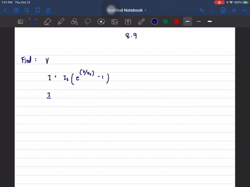Viewport: 250px width, 187px height.
Task: Select the thickest stroke thickness
Action: pyautogui.click(x=210, y=21)
